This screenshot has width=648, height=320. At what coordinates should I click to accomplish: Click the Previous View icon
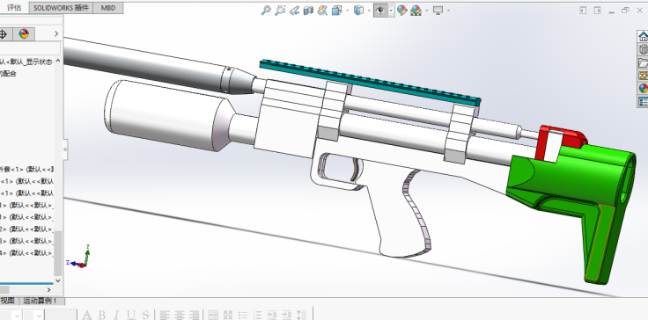coord(294,11)
